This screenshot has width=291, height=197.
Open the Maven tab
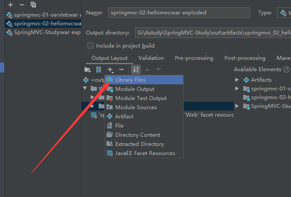(x=284, y=58)
